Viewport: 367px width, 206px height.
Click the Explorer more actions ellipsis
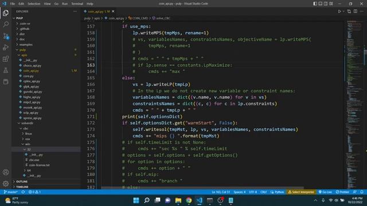click(x=75, y=11)
